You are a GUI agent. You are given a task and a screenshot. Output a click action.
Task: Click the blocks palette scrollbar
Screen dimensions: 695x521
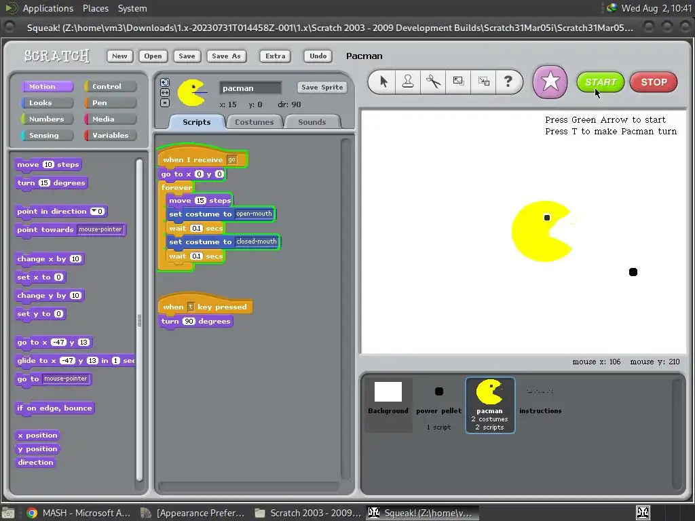point(139,320)
